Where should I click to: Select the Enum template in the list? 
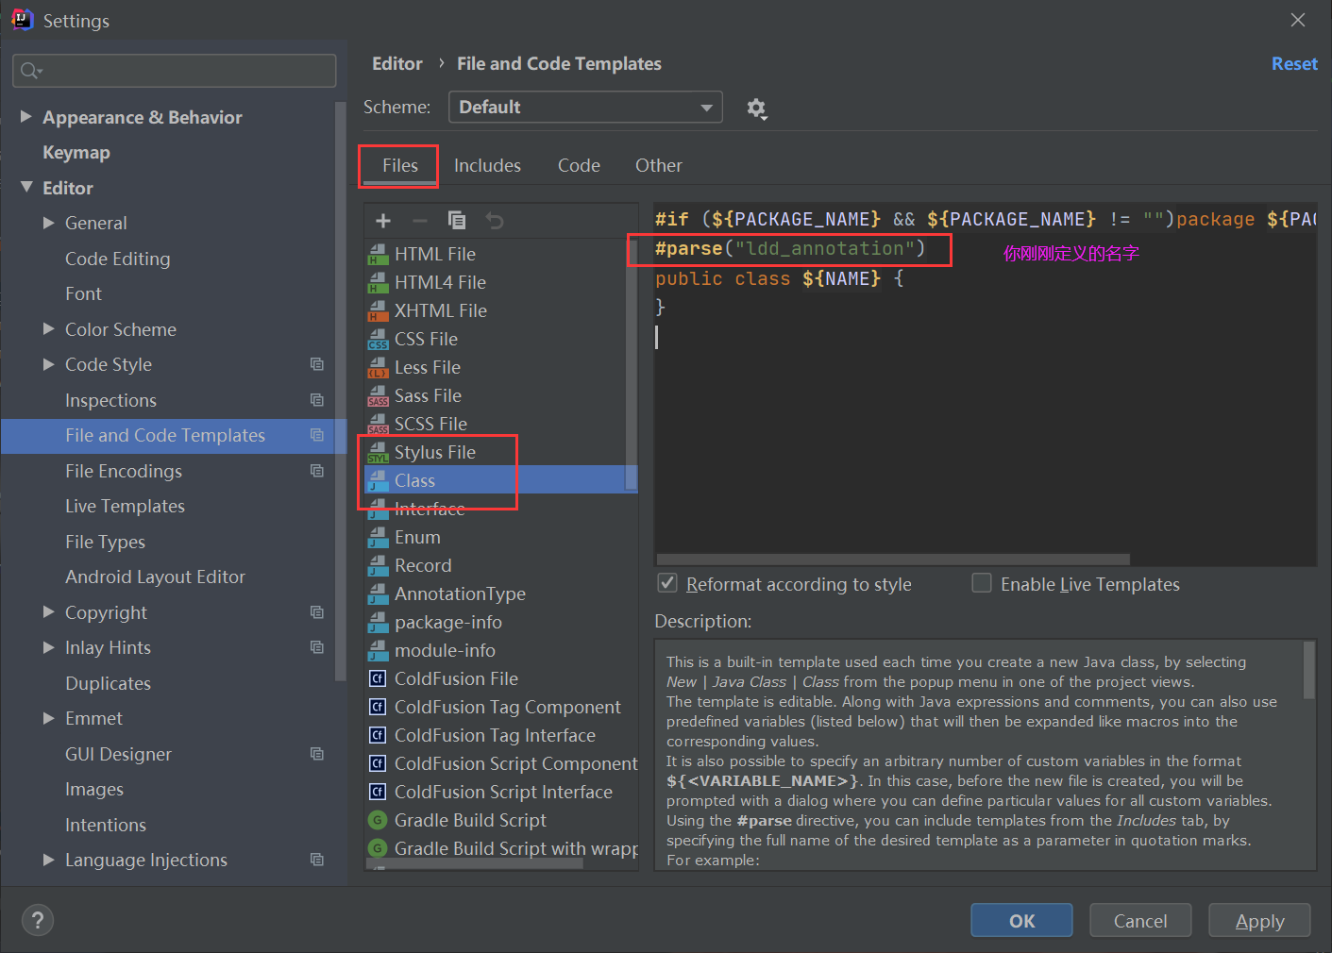417,537
